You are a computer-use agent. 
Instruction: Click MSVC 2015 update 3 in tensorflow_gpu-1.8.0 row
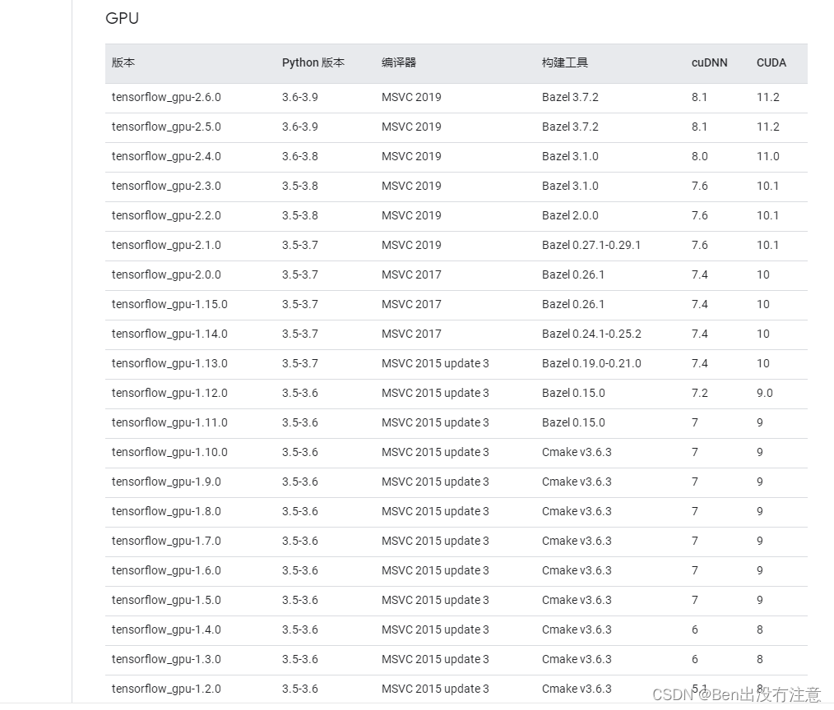pos(435,512)
